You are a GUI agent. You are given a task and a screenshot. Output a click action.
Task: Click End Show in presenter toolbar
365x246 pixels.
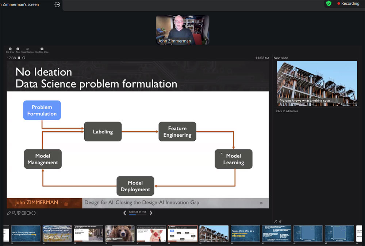(10, 50)
